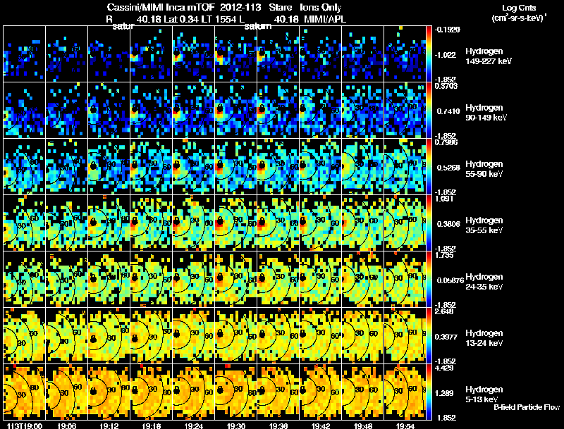Click the 'Log Cnts' colorbar heading
Image resolution: width=564 pixels, height=429 pixels.
(x=519, y=8)
